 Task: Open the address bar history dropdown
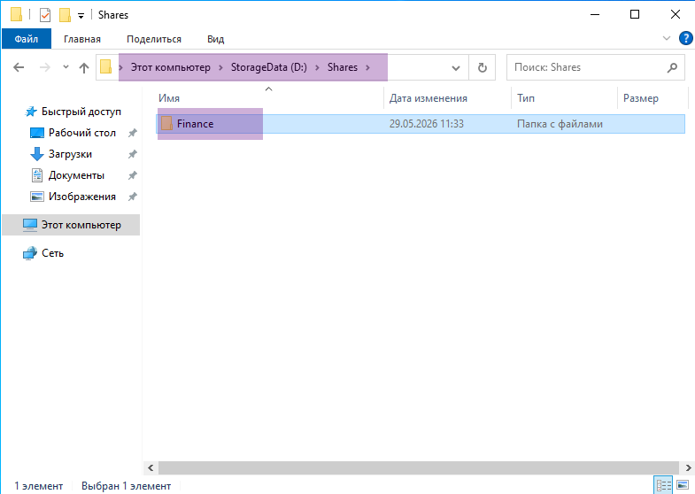[456, 68]
